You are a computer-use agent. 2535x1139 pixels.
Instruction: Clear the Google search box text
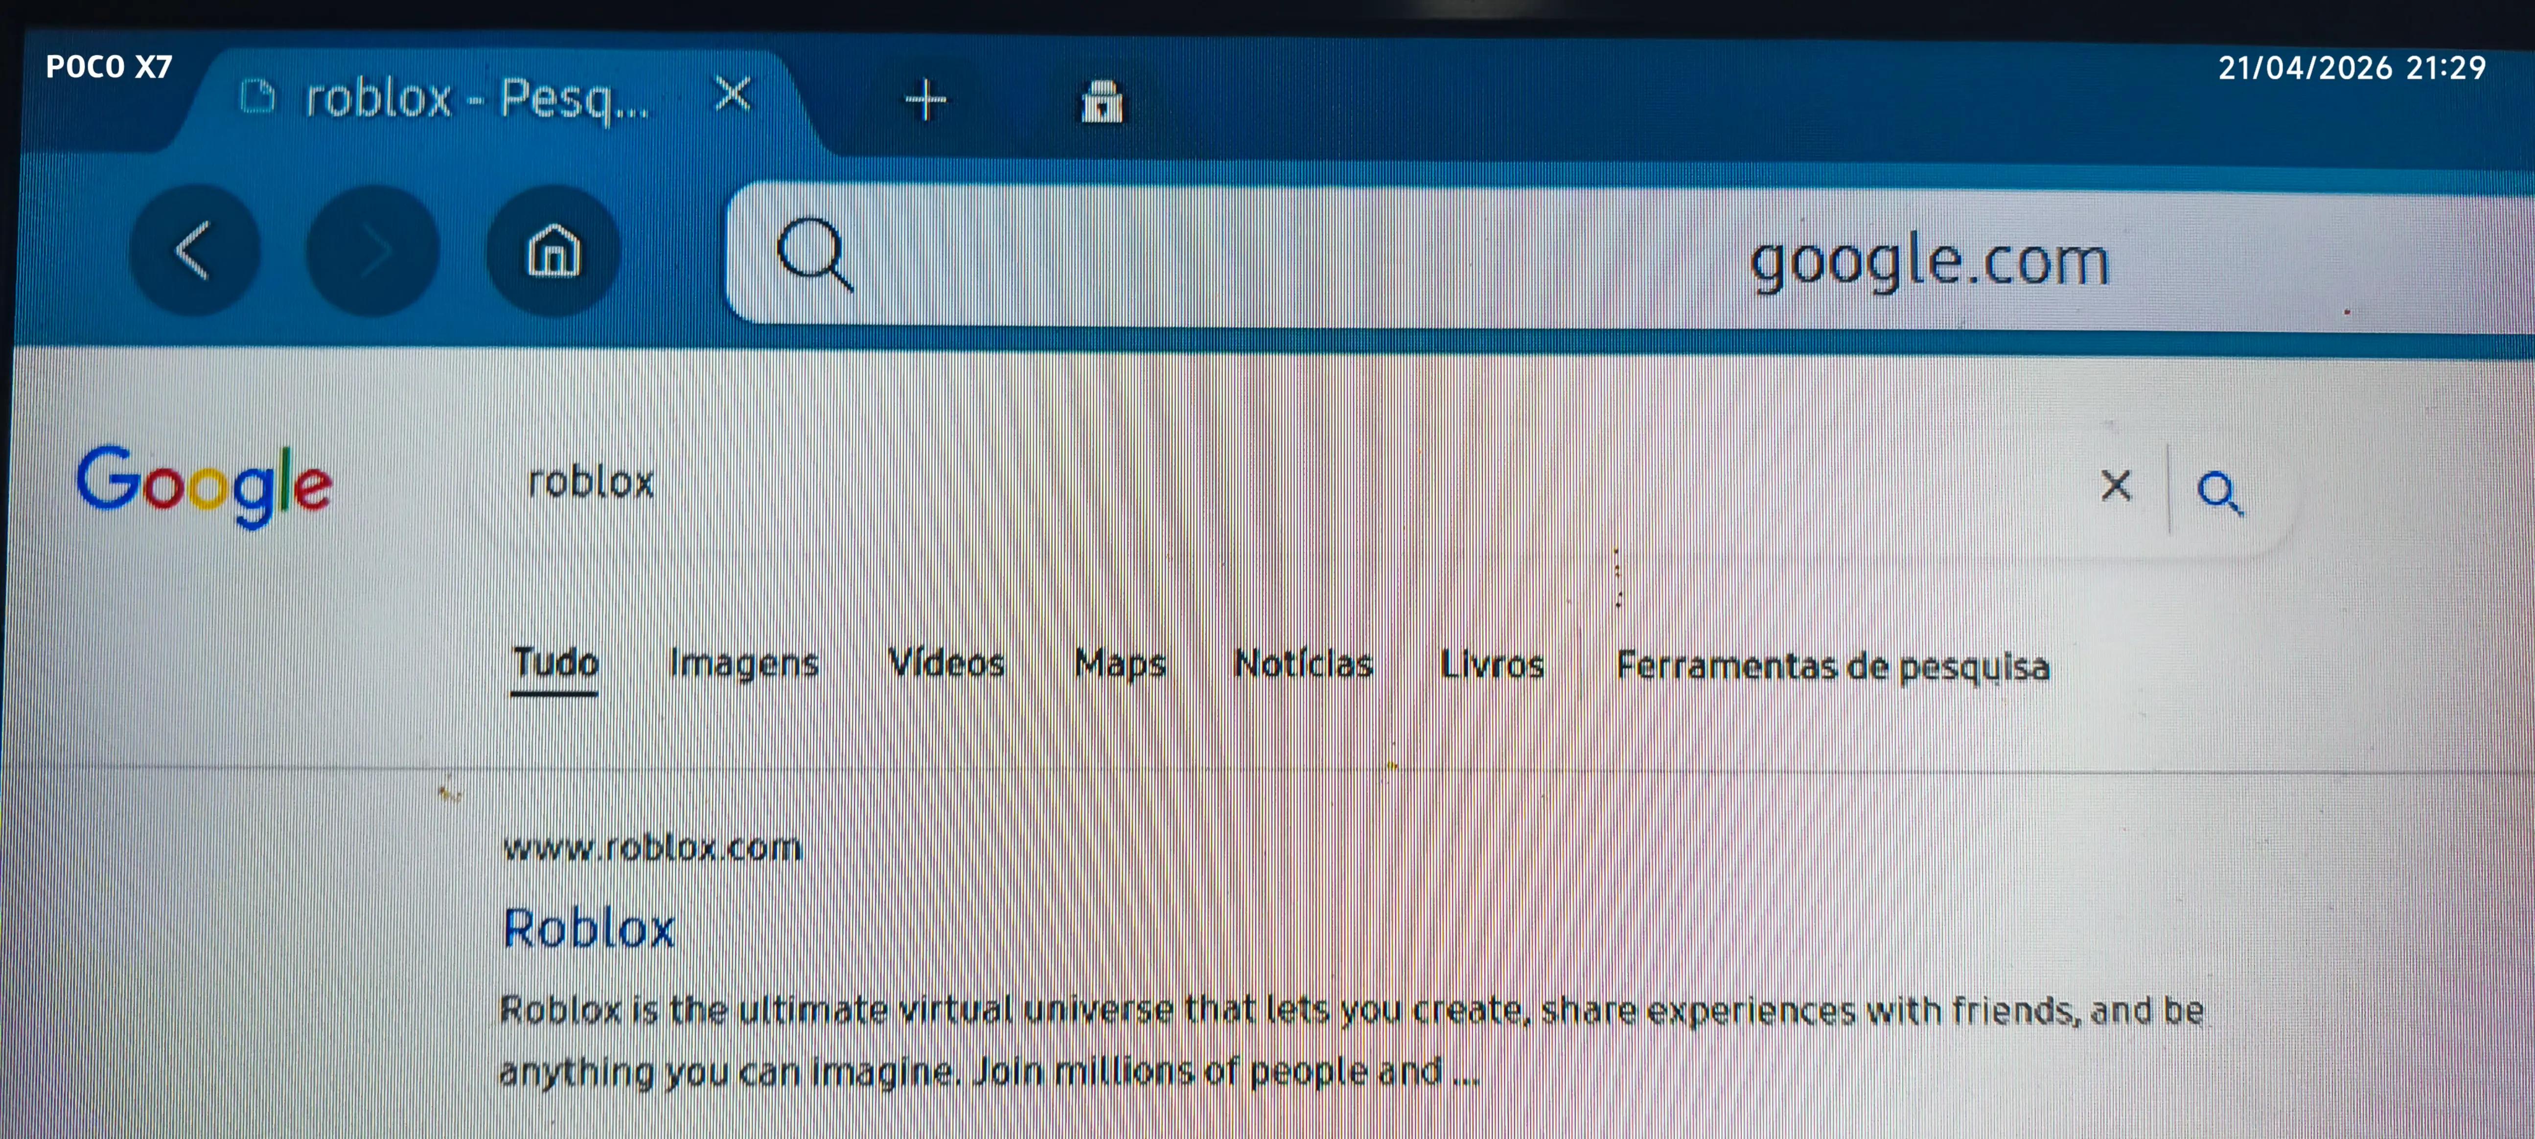click(x=2116, y=486)
